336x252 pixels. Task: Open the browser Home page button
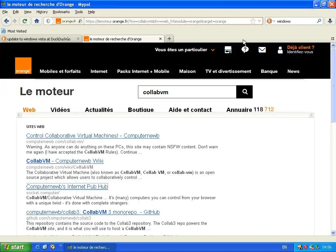(x=37, y=21)
